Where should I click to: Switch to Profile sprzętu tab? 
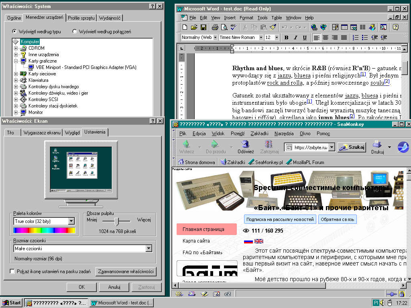81,18
